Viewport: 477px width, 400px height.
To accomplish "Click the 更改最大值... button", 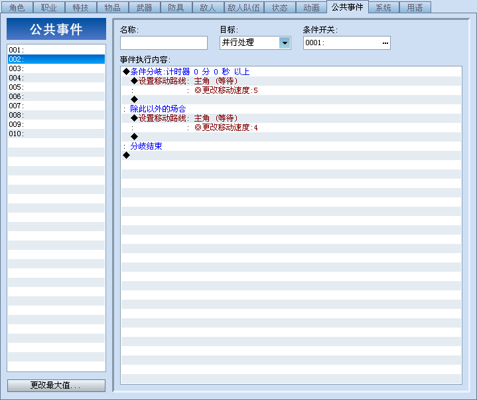I will coord(56,385).
